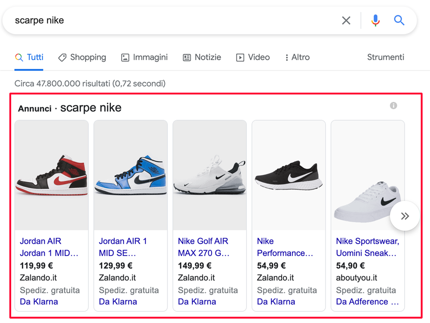Open the black Nike Performance shoe image
Screen dimensions: 430x323
coord(289,175)
